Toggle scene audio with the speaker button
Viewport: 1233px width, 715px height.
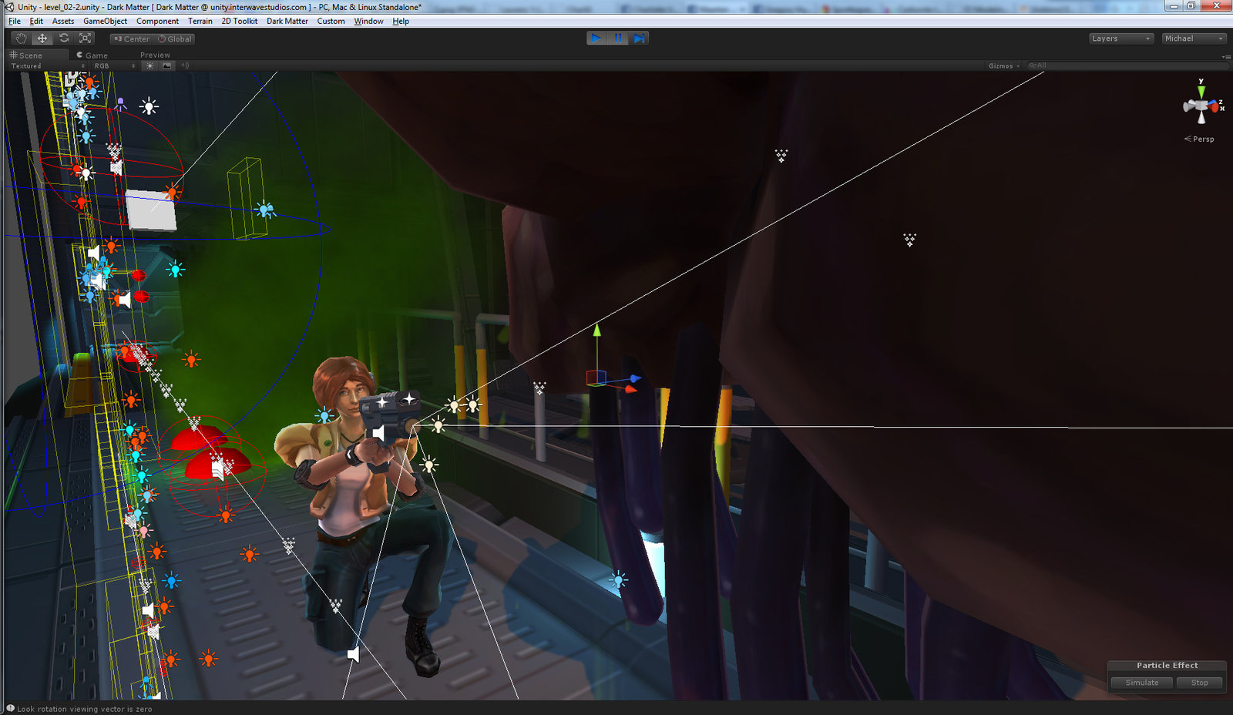185,65
